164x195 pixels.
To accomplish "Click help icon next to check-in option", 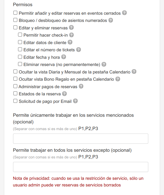I will (71, 35).
